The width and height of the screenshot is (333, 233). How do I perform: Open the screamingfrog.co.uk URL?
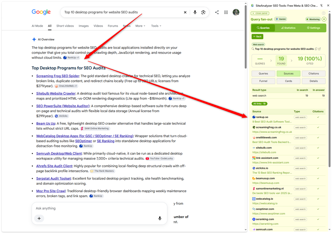[272, 132]
